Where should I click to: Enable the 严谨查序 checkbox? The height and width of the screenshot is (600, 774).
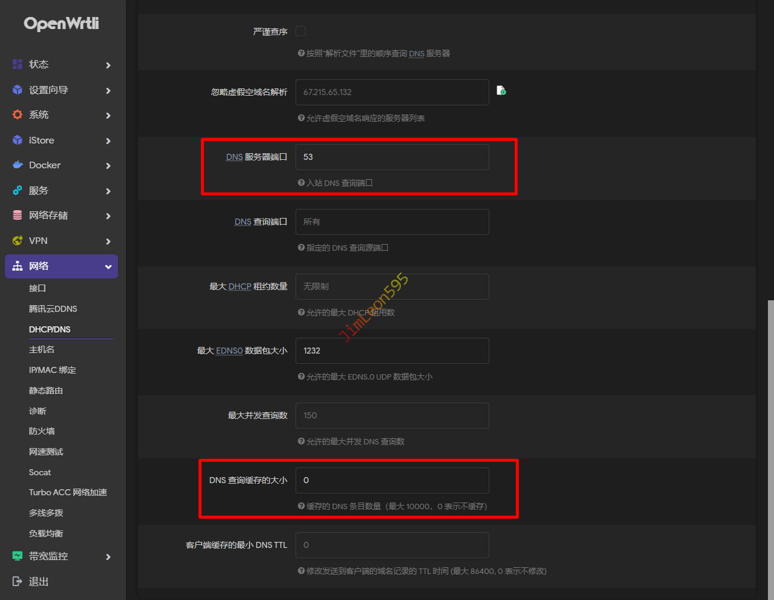[300, 31]
